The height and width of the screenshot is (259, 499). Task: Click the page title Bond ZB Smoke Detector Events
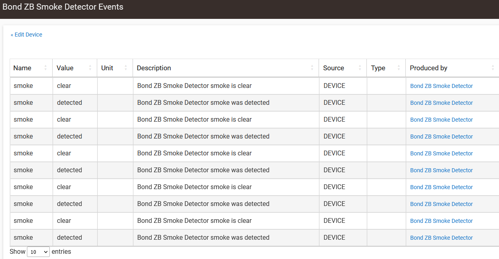coord(63,7)
